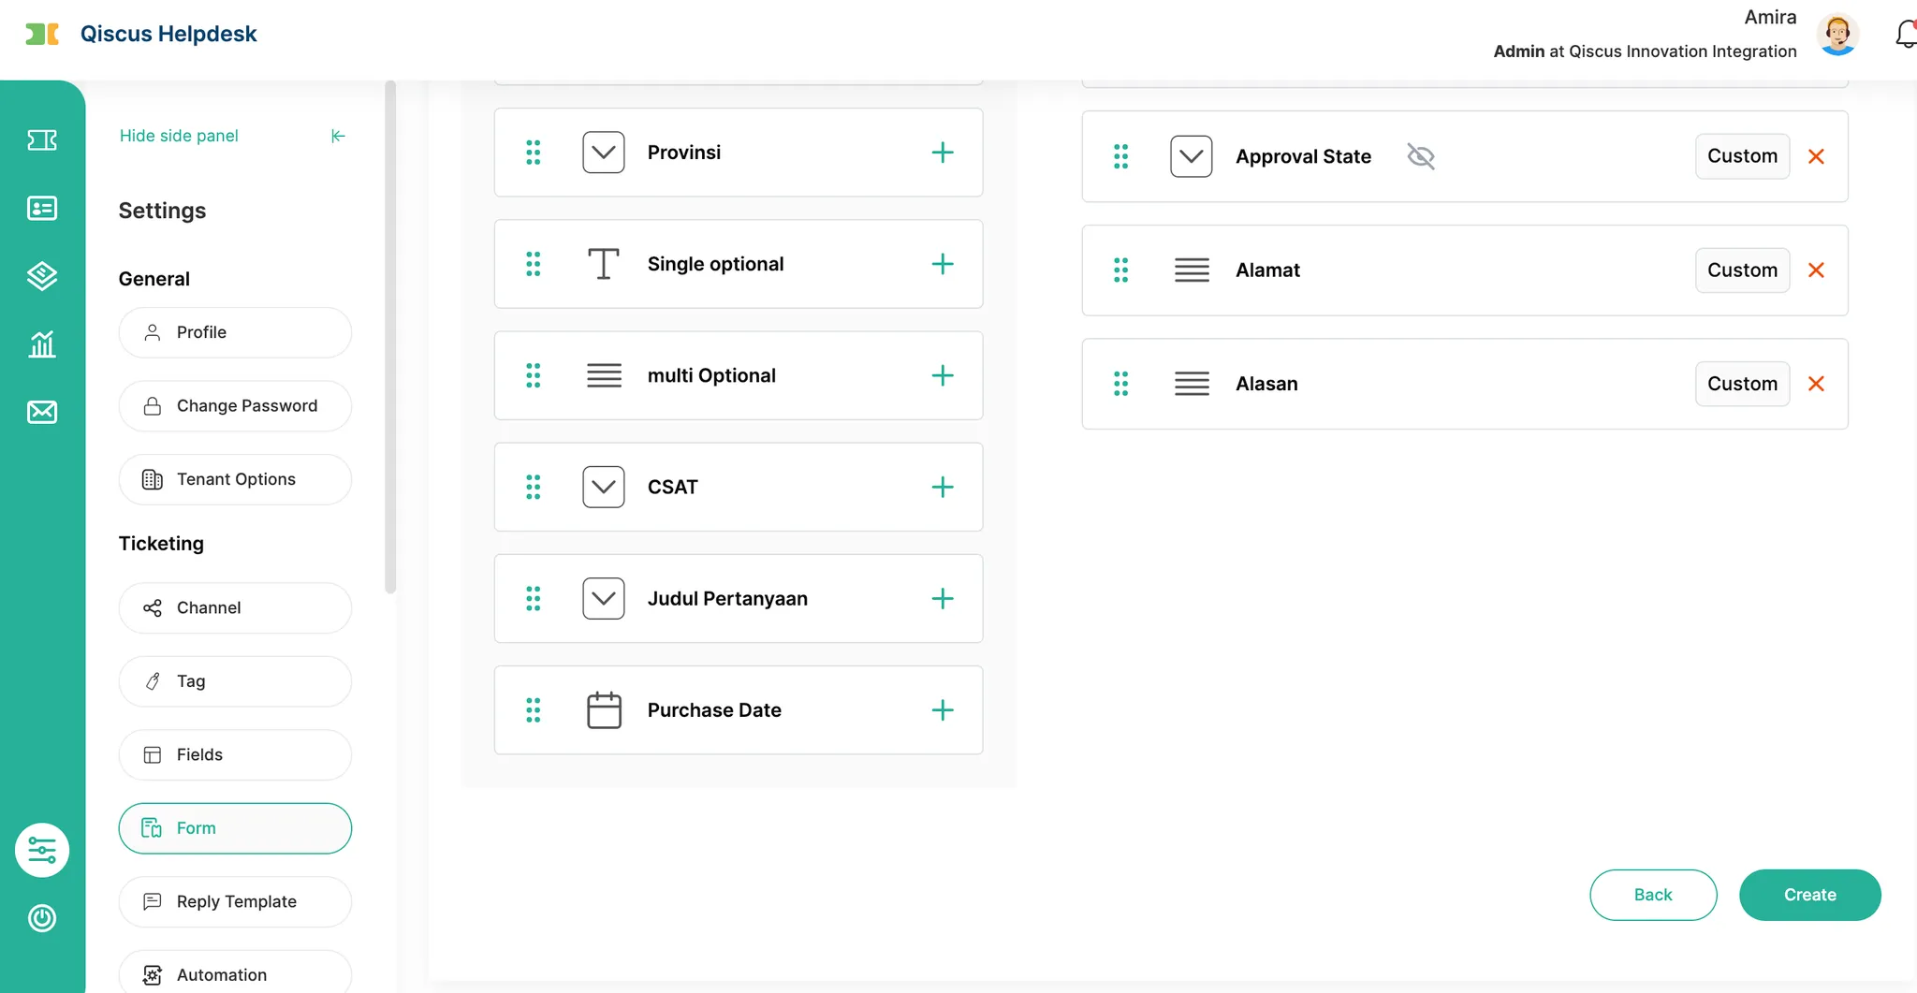This screenshot has height=993, width=1917.
Task: Remove the Alamat field from form
Action: pyautogui.click(x=1816, y=270)
